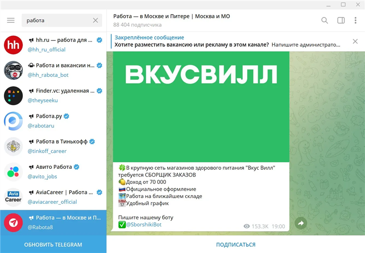Click verified badge next to Работа в Тинькофф
The width and height of the screenshot is (365, 253).
pos(92,142)
